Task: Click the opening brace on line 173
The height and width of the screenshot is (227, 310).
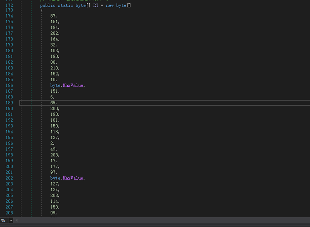Action: click(x=42, y=10)
